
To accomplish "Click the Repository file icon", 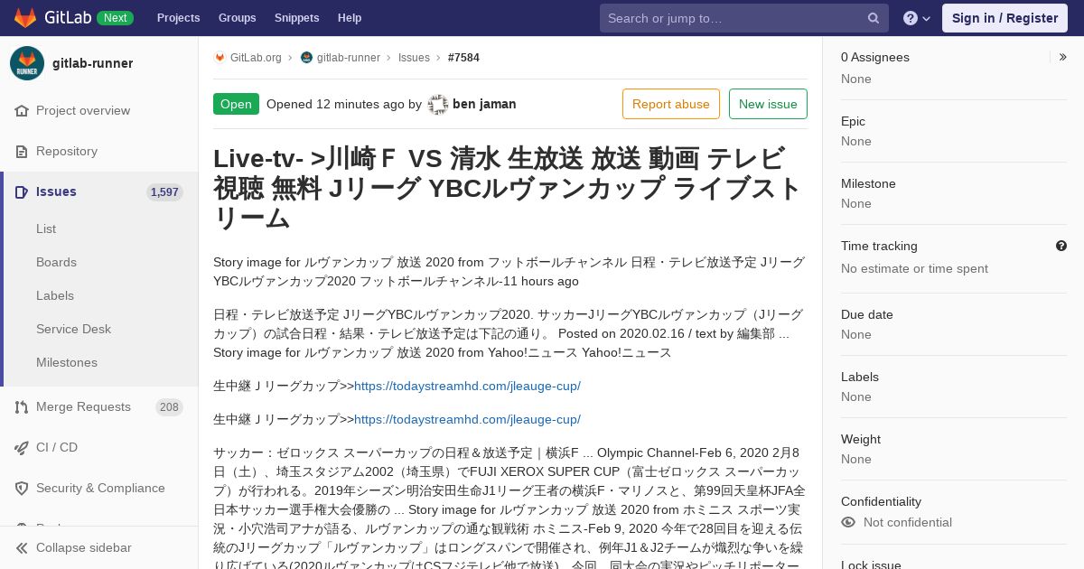I will pos(22,151).
